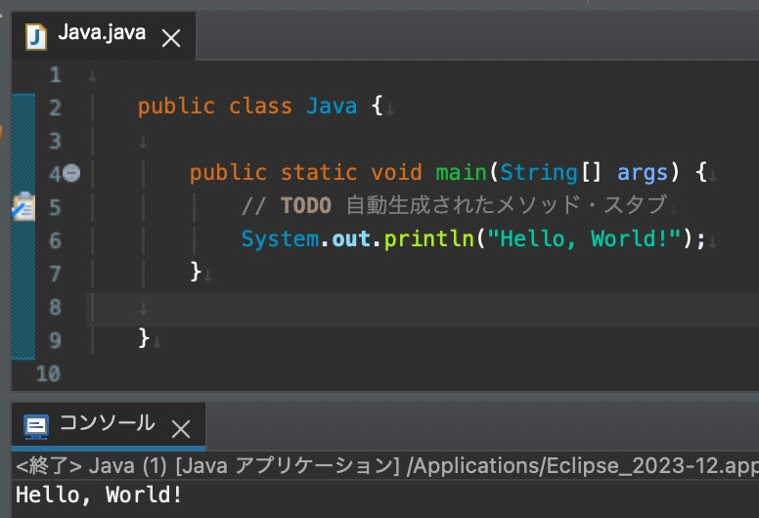Click the 自動生成されたメソッド・スタブ comment text

[507, 205]
